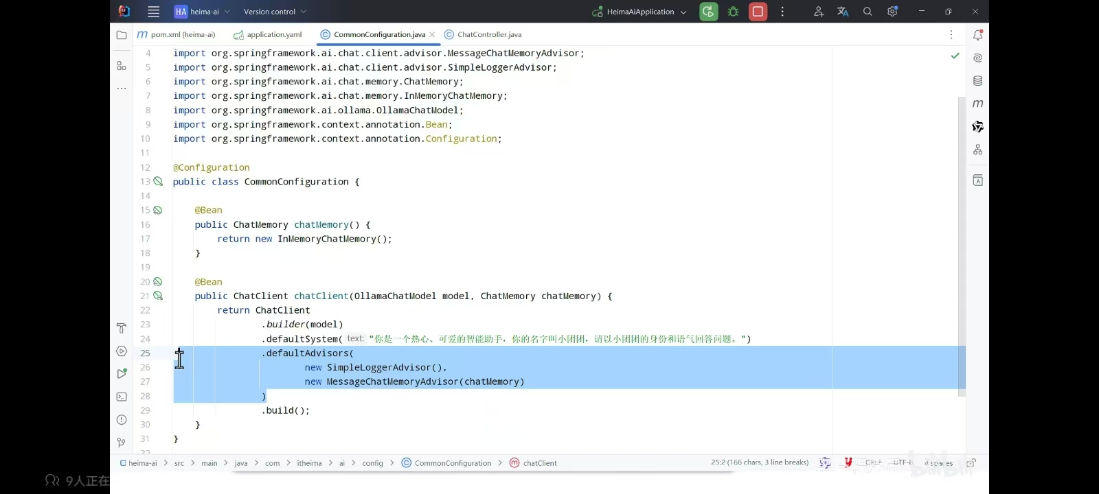This screenshot has height=494, width=1099.
Task: Open Search Everywhere magnifier icon
Action: [868, 12]
